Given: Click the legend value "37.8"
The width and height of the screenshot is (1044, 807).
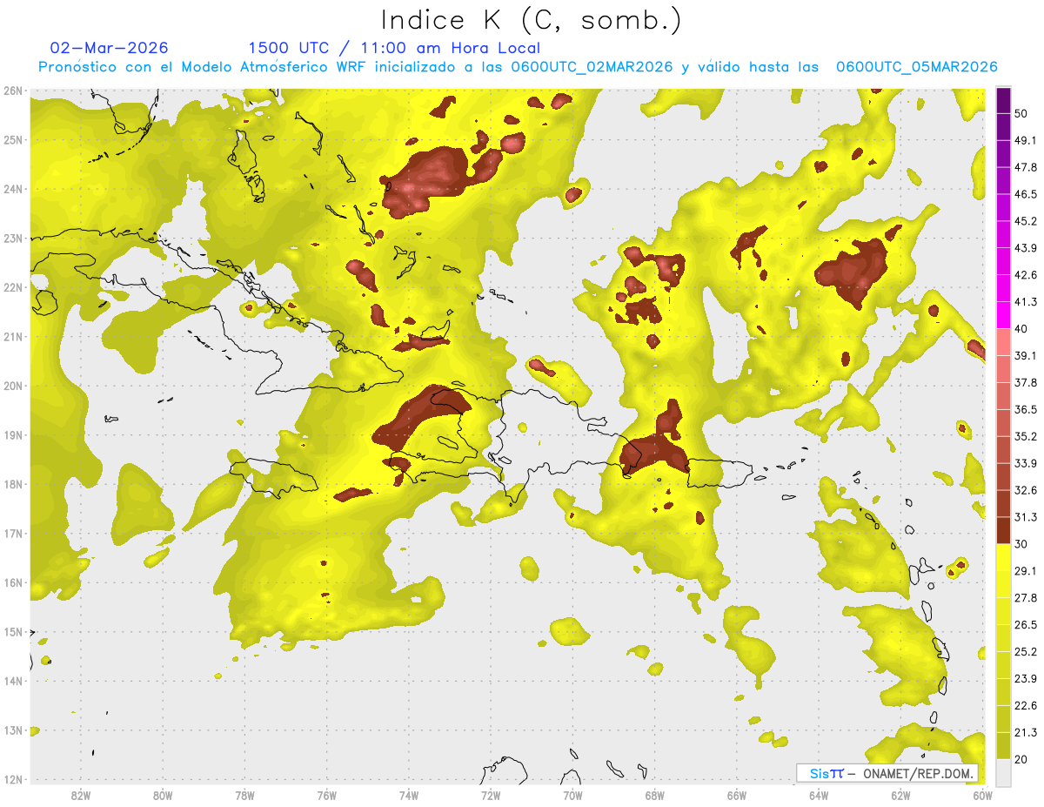Looking at the screenshot, I should pos(1026,382).
